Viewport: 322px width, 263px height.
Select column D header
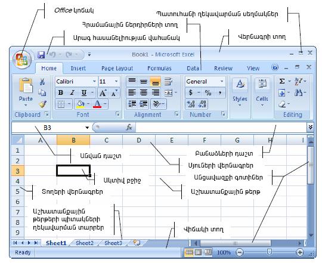(139, 140)
